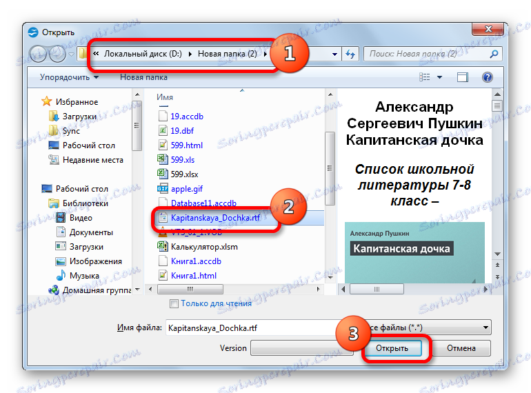
Task: Click the Имя column header
Action: pyautogui.click(x=165, y=97)
